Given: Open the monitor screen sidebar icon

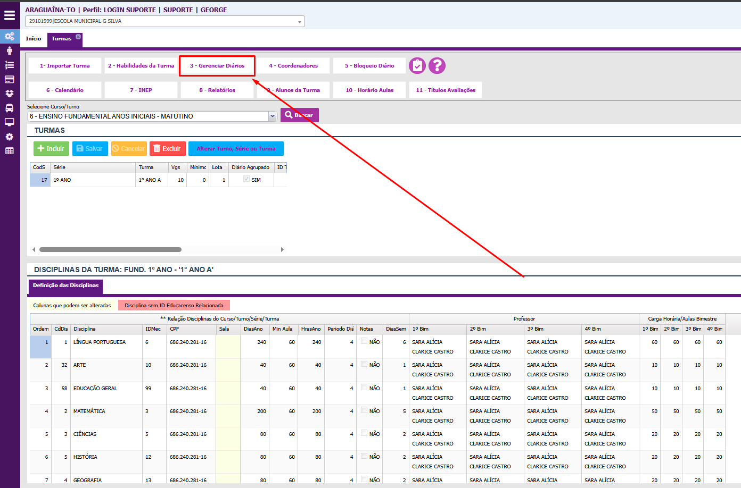Looking at the screenshot, I should pyautogui.click(x=10, y=122).
